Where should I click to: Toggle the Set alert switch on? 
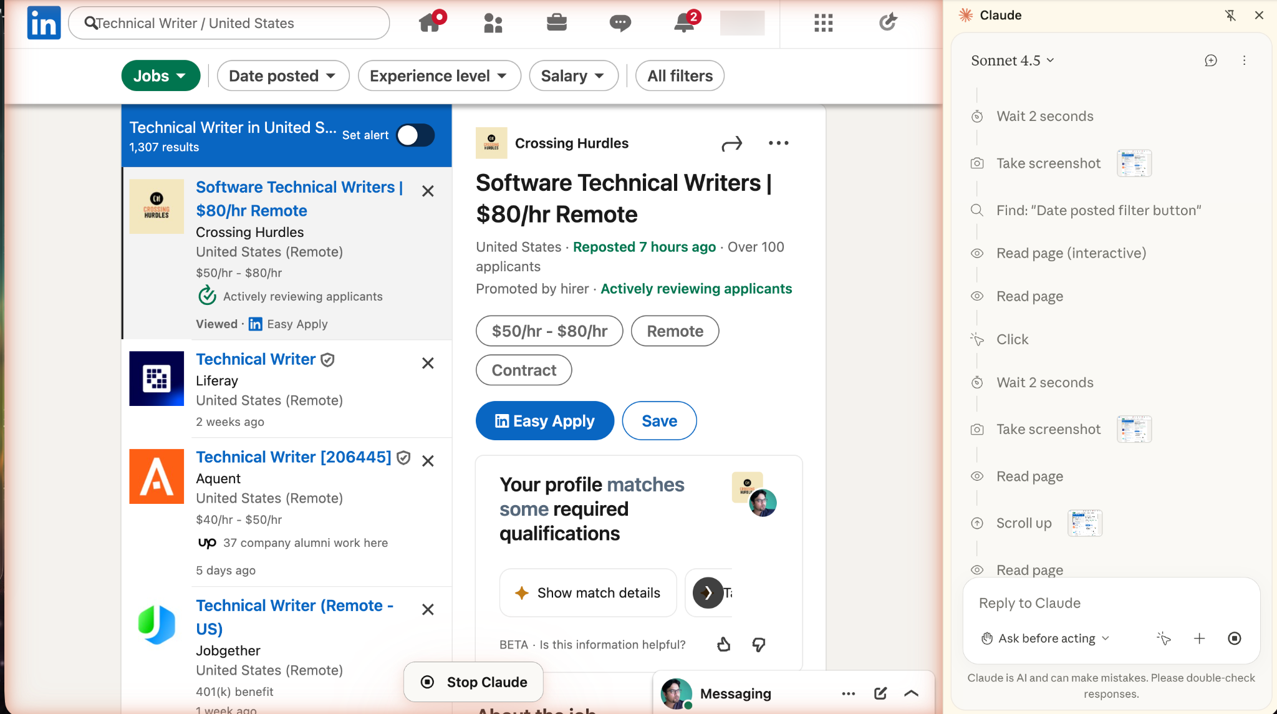pos(415,135)
